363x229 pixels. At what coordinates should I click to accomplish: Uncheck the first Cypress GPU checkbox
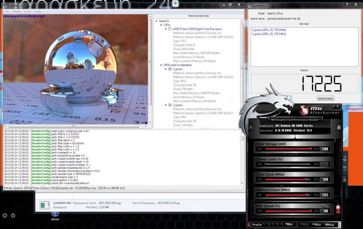pyautogui.click(x=170, y=69)
